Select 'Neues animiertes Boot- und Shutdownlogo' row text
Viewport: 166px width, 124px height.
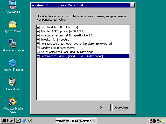click(x=67, y=52)
